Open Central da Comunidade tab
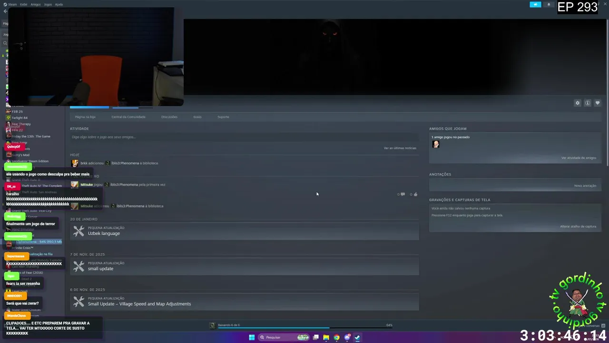Viewport: 609px width, 343px height. click(x=128, y=117)
